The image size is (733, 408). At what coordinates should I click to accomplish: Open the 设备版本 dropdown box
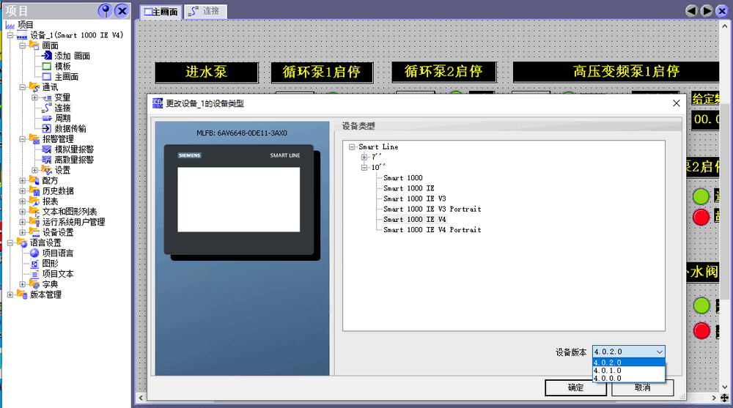point(628,352)
